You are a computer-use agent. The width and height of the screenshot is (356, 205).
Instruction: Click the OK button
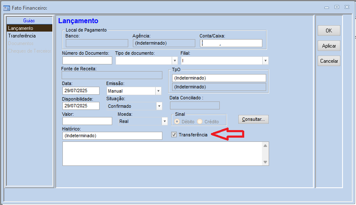[329, 31]
